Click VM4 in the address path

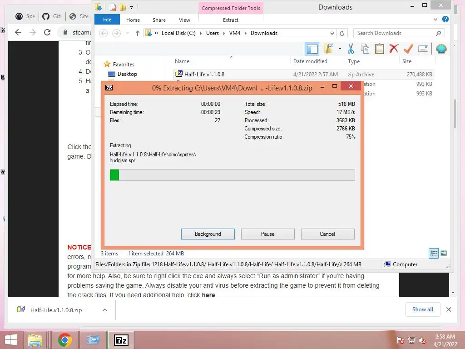tap(235, 33)
